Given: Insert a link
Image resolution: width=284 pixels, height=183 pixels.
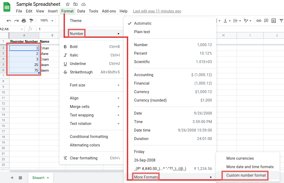Looking at the screenshot, I should (259, 20).
